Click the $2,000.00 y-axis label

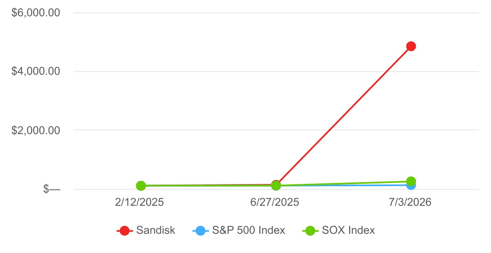36,130
